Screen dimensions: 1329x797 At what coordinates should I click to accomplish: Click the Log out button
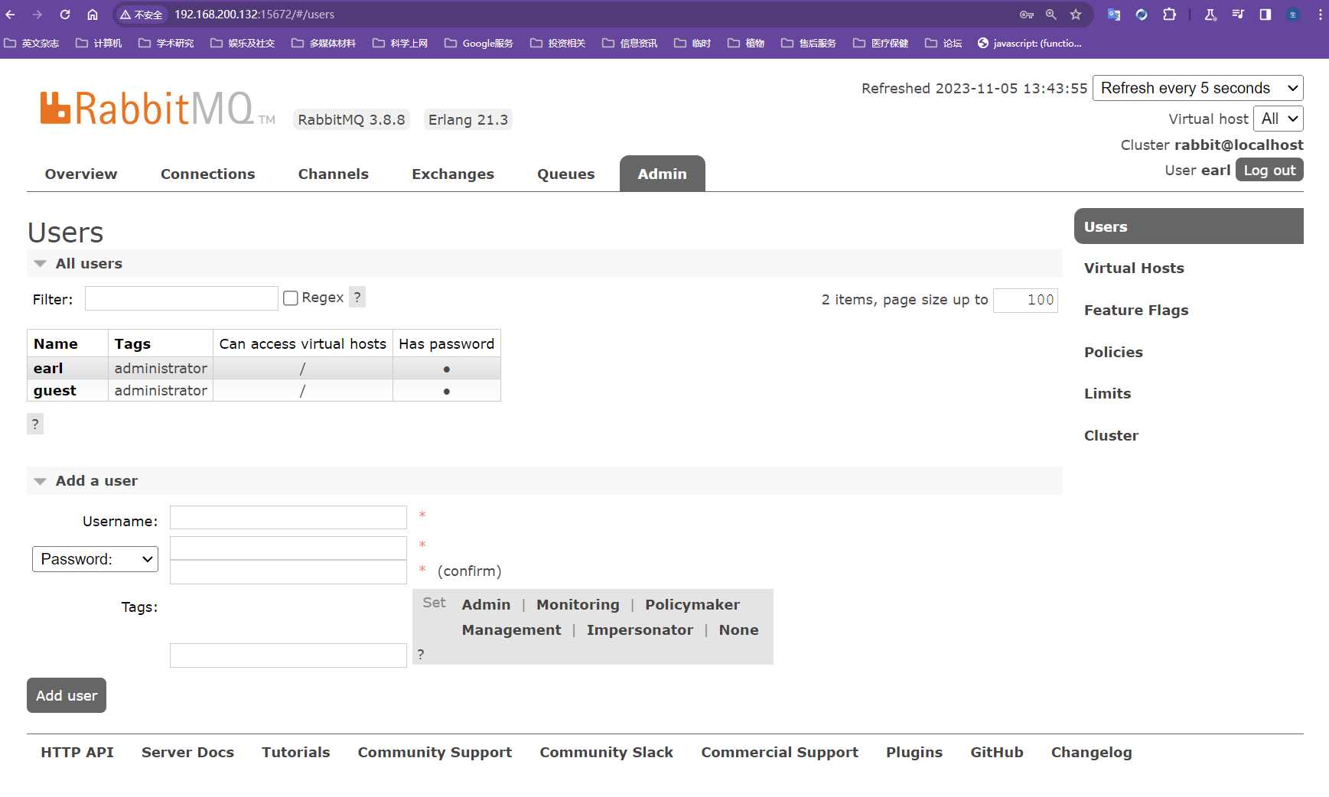pyautogui.click(x=1269, y=171)
